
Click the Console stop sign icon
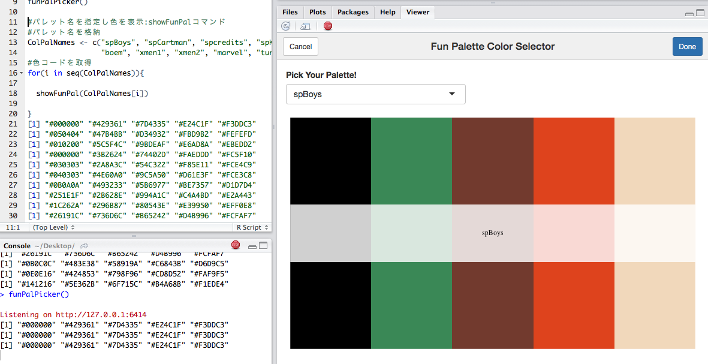236,245
